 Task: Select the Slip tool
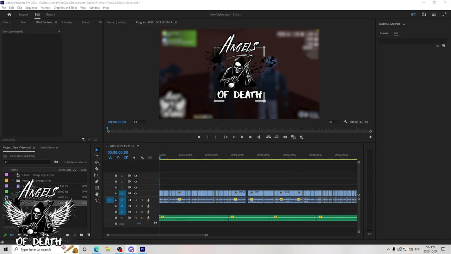point(97,175)
